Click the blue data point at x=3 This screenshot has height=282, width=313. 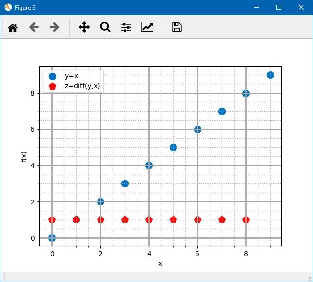pos(125,184)
